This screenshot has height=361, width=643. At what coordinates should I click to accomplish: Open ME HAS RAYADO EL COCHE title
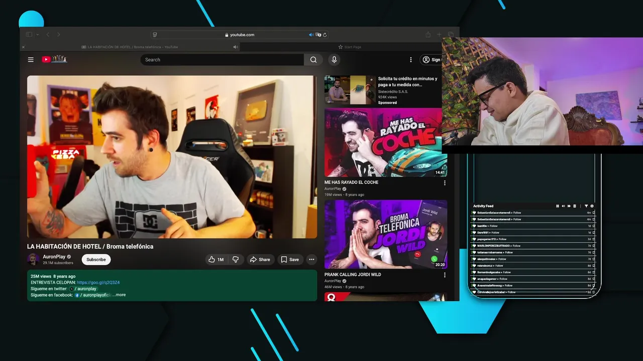pyautogui.click(x=351, y=183)
